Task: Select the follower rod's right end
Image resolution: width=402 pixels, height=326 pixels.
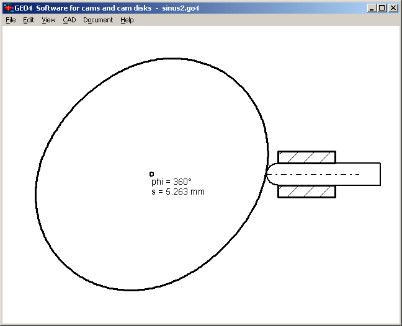Action: point(379,174)
